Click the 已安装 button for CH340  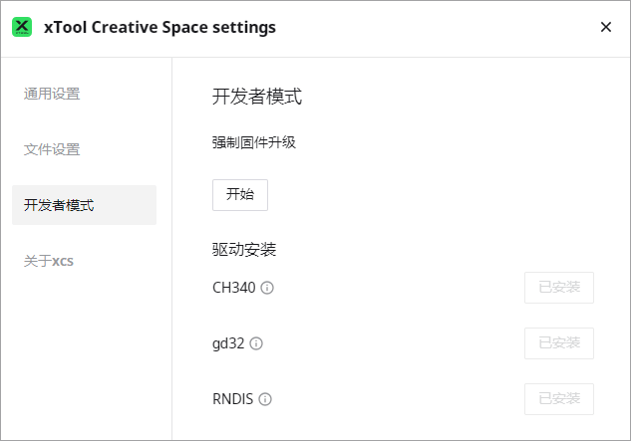559,288
